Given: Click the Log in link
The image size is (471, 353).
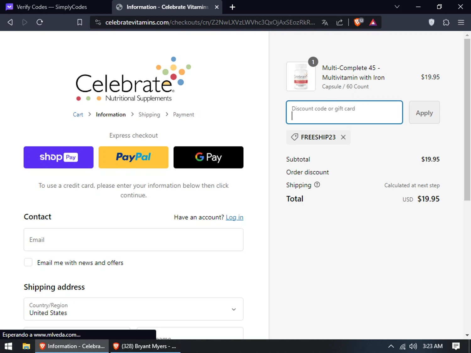Looking at the screenshot, I should pos(235,217).
